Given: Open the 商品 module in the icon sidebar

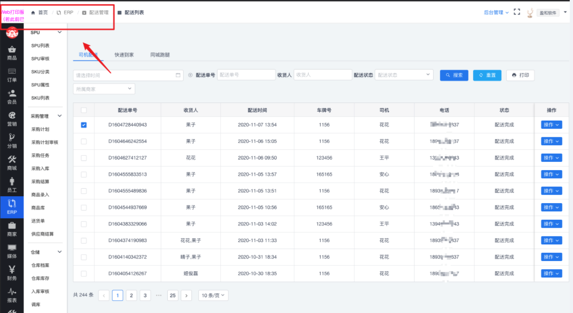Looking at the screenshot, I should click(12, 53).
